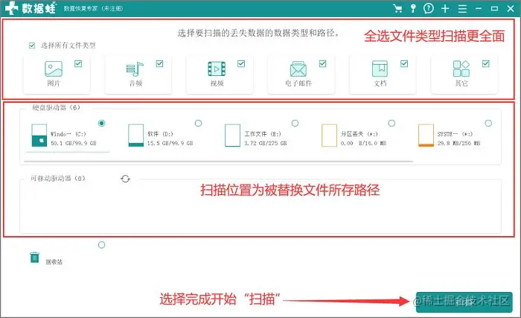Open the help question mark icon
The width and height of the screenshot is (521, 318).
click(429, 8)
